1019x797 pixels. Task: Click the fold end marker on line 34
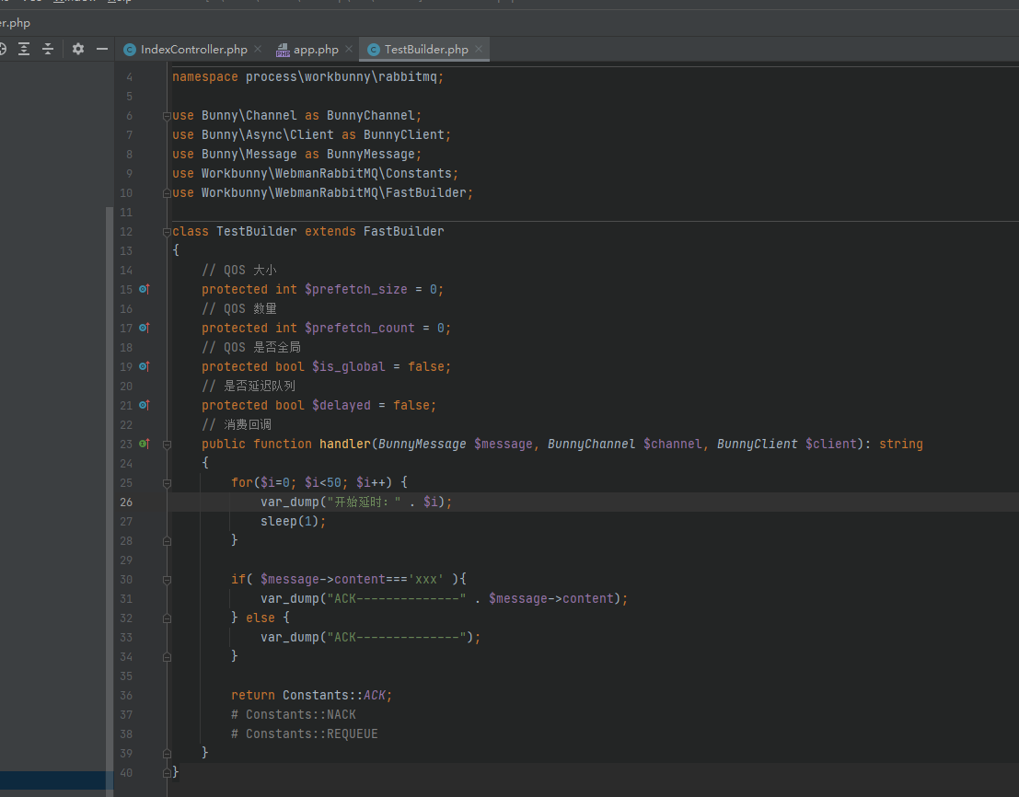pyautogui.click(x=167, y=657)
